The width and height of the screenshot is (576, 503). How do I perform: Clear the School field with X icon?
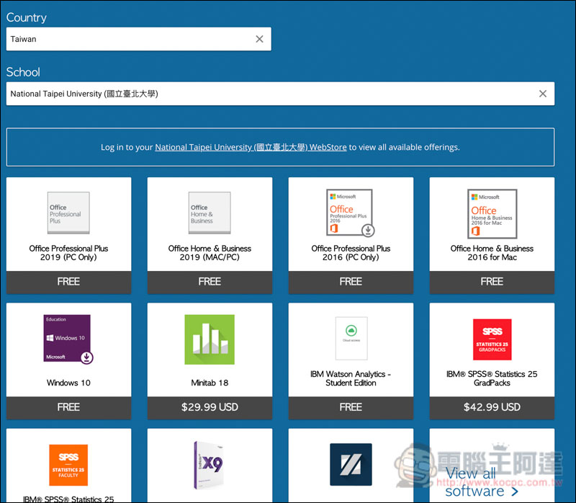(543, 94)
